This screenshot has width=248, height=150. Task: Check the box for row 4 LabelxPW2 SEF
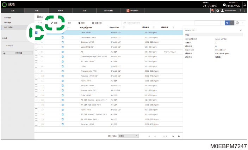36,47
